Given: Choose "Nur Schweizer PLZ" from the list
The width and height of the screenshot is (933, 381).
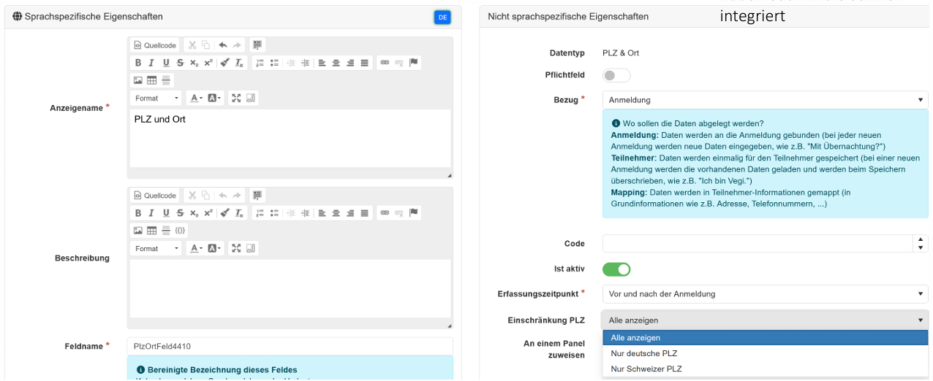Looking at the screenshot, I should pyautogui.click(x=646, y=369).
